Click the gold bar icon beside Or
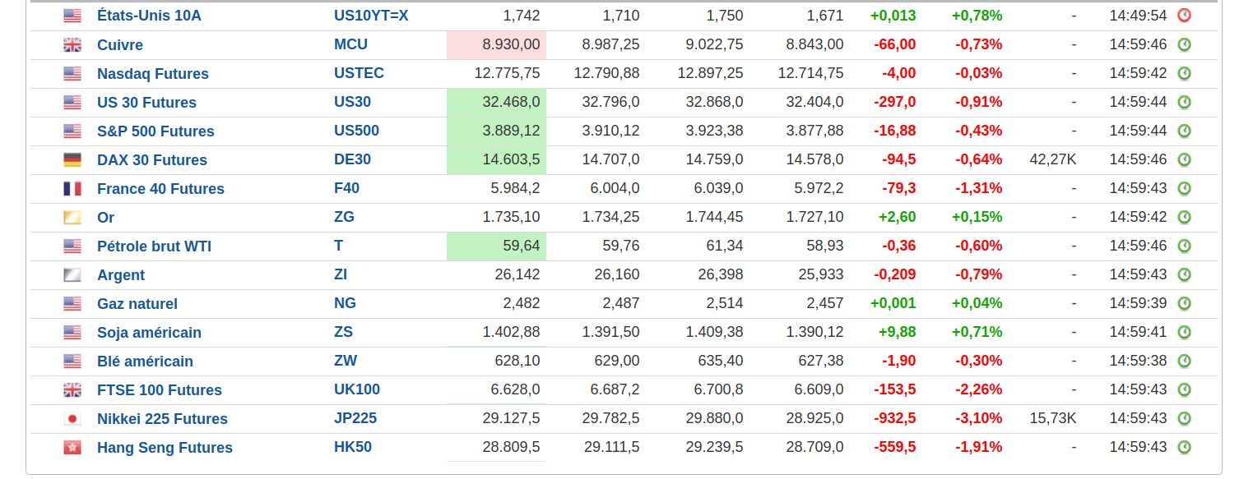The width and height of the screenshot is (1239, 479). click(x=72, y=217)
